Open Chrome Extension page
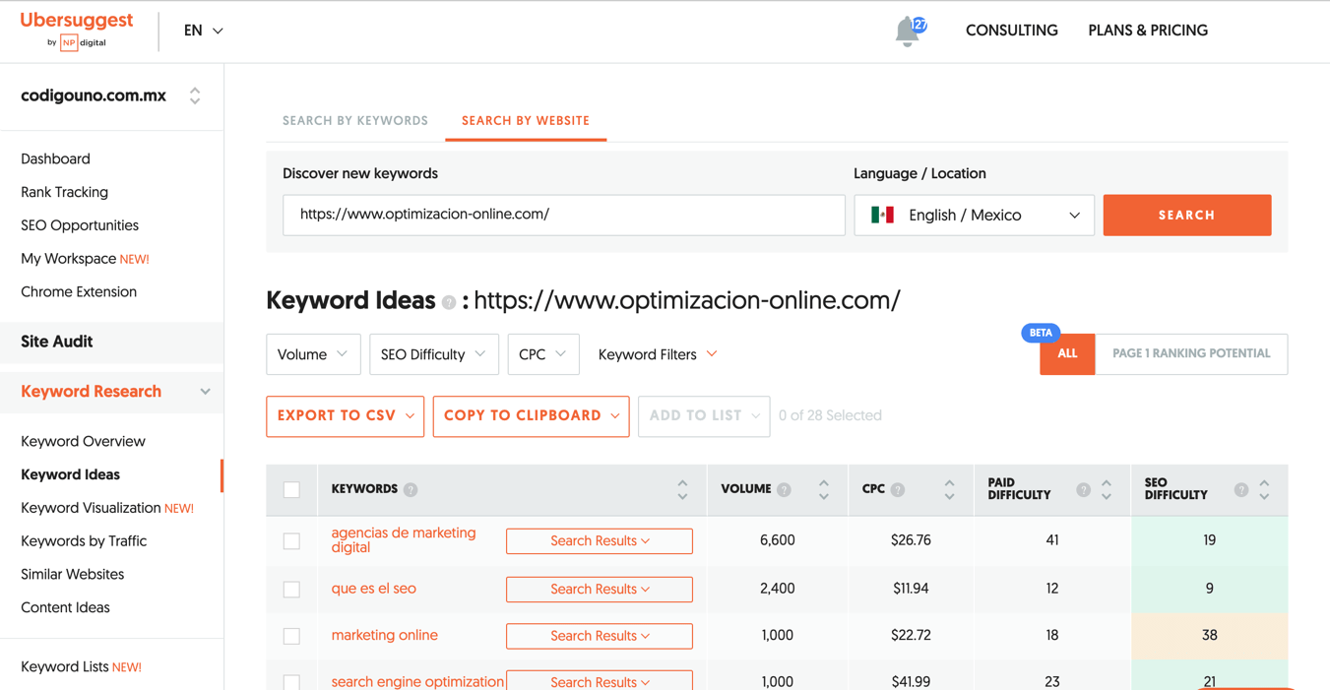1330x690 pixels. click(x=79, y=292)
